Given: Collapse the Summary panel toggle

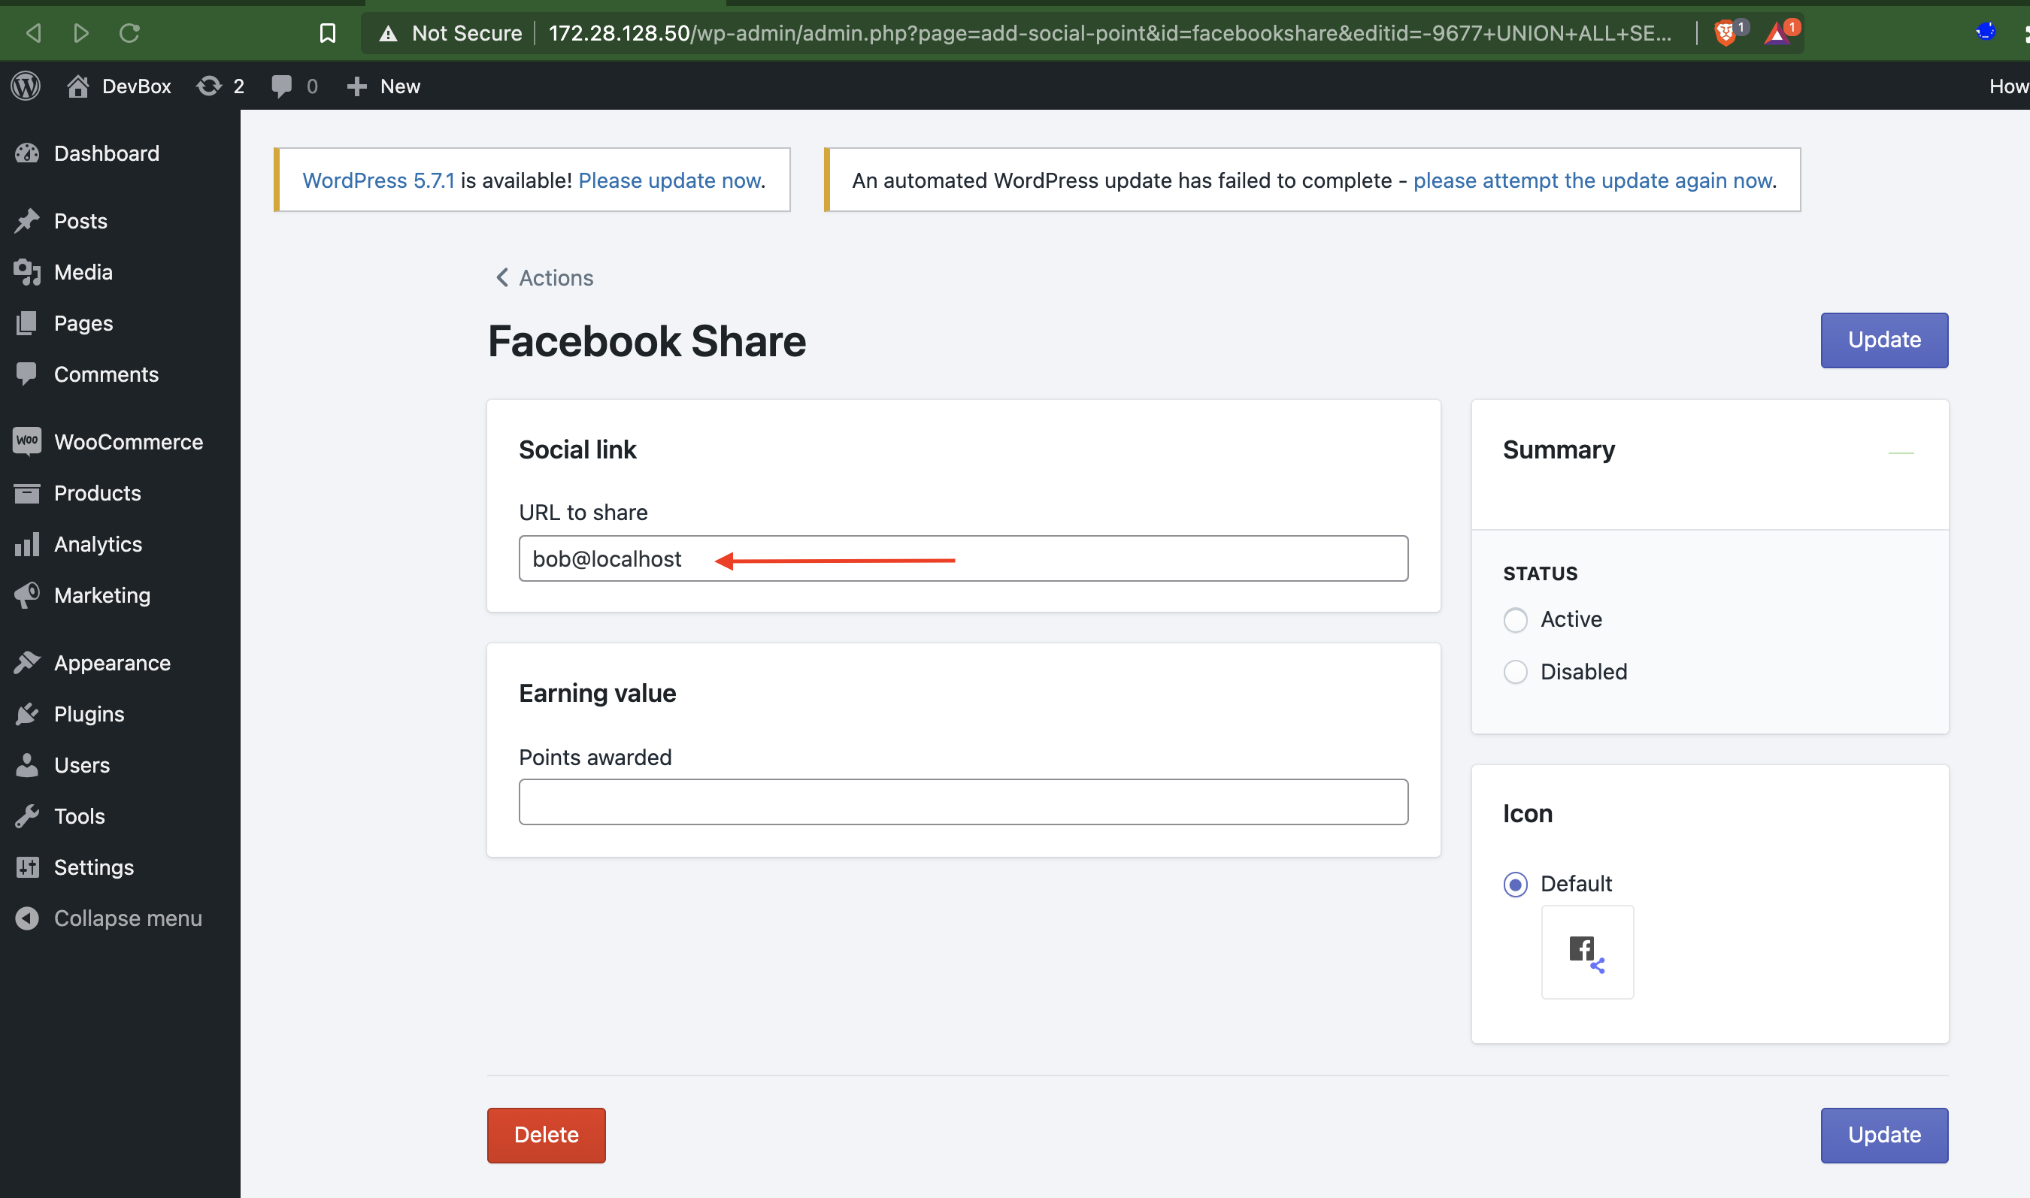Looking at the screenshot, I should [x=1901, y=453].
